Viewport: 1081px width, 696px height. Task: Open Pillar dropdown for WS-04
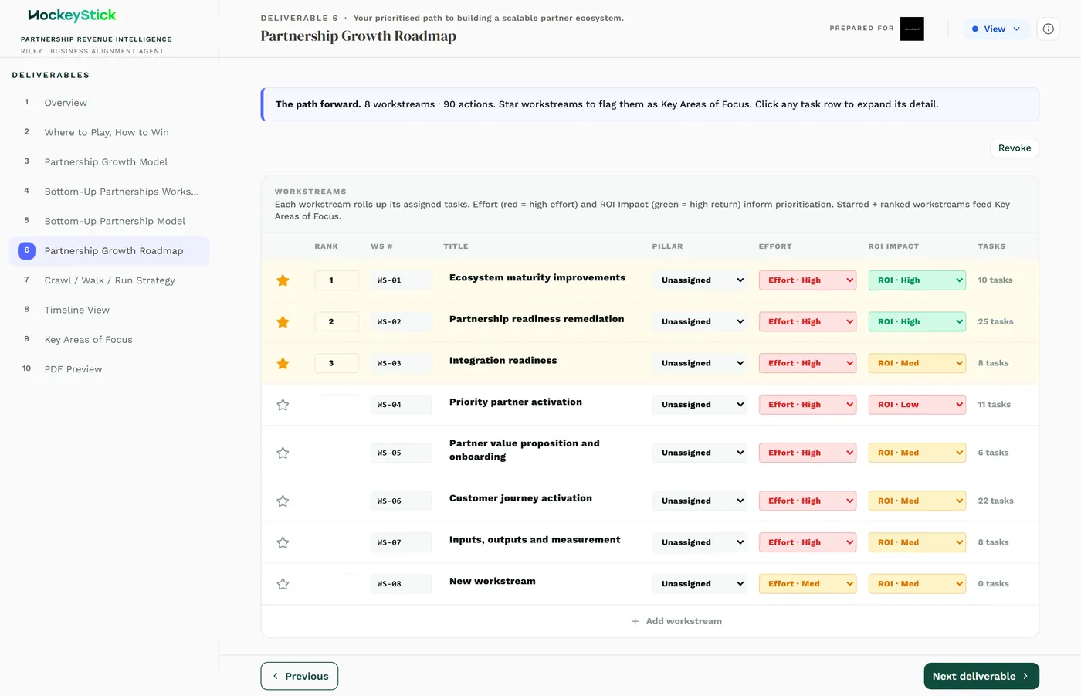click(x=700, y=405)
